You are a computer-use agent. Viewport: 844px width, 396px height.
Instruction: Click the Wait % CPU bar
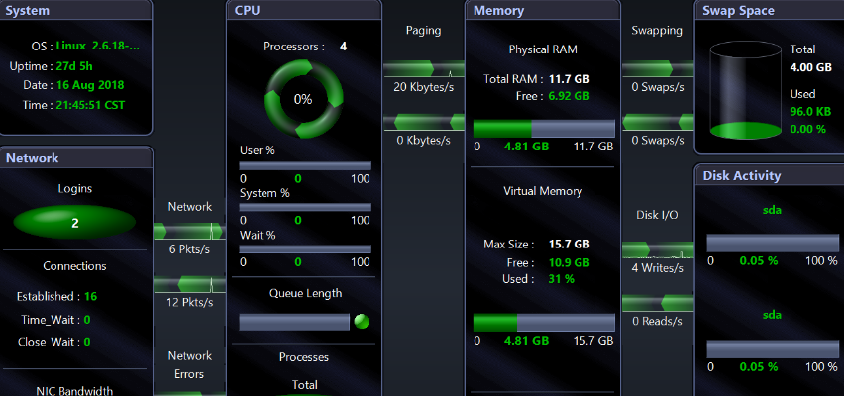(x=305, y=249)
